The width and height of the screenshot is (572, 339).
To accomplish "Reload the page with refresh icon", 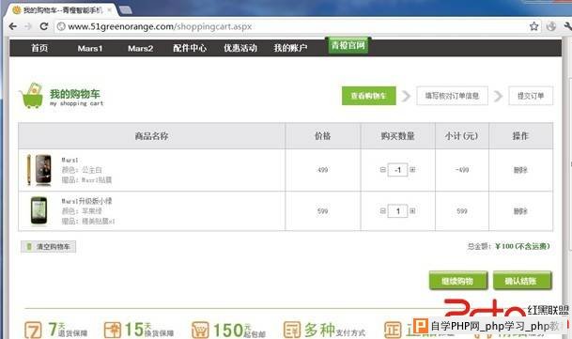I will [x=44, y=26].
